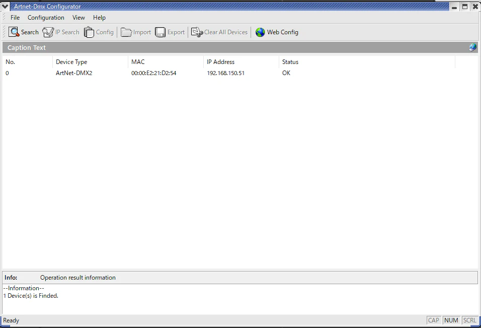This screenshot has height=328, width=481.
Task: Click the Ready status bar text
Action: click(x=11, y=320)
